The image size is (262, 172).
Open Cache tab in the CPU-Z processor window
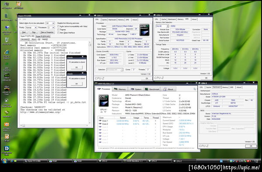click(x=104, y=20)
